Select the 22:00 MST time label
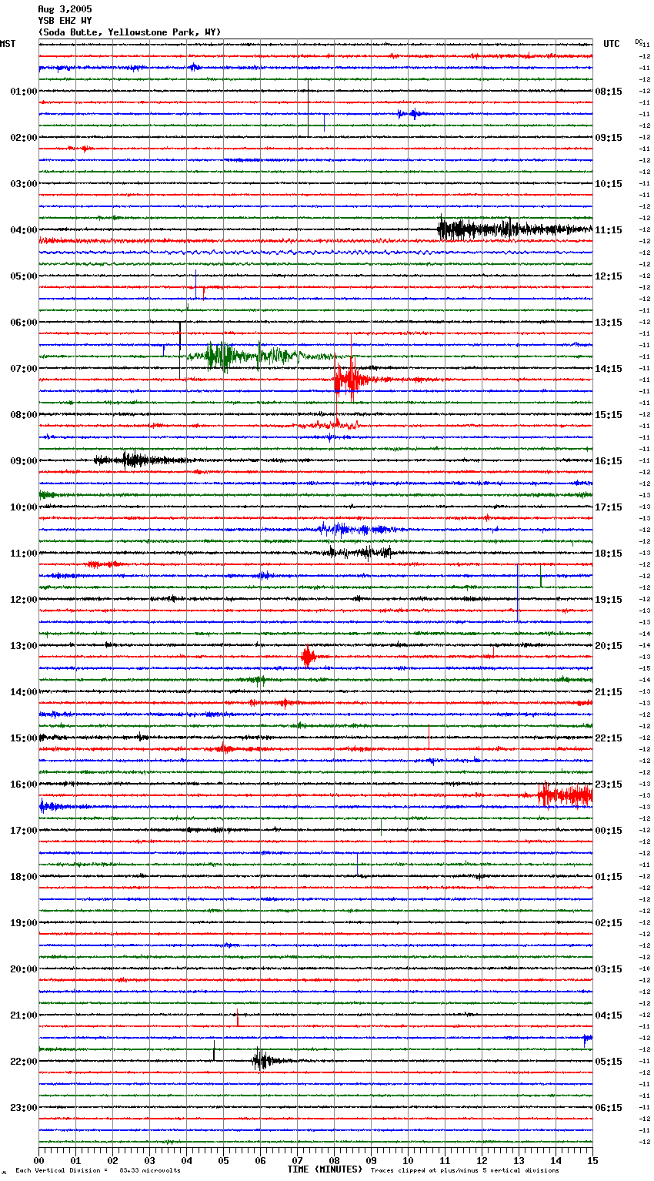The width and height of the screenshot is (654, 1181). [x=24, y=1062]
